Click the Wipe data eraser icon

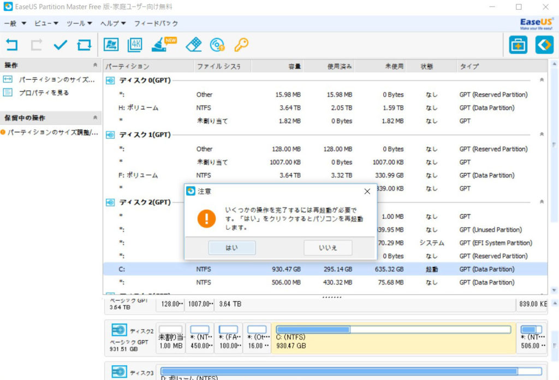point(194,45)
